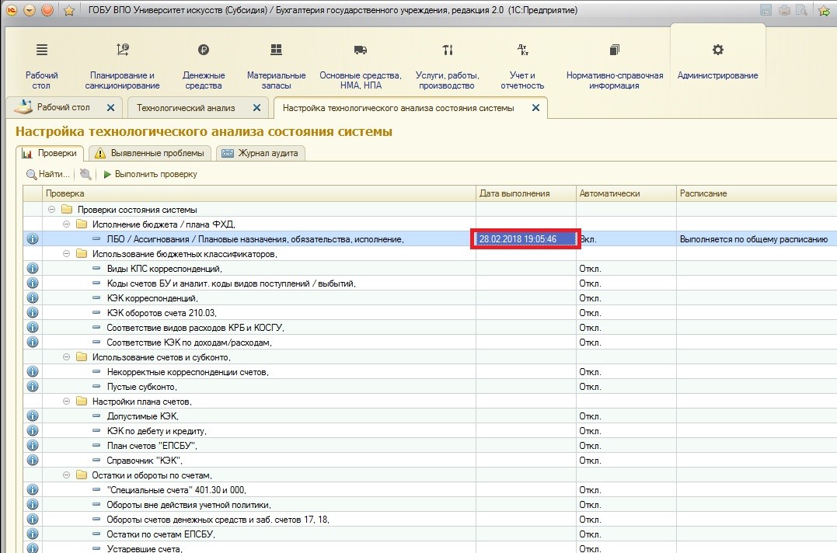Screen dimensions: 837x553
Task: Open Учет и отчетность section
Action: click(x=522, y=51)
